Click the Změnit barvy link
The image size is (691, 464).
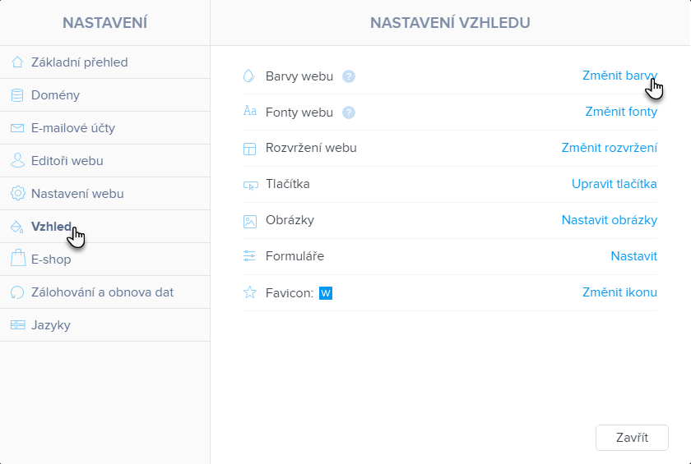[619, 76]
